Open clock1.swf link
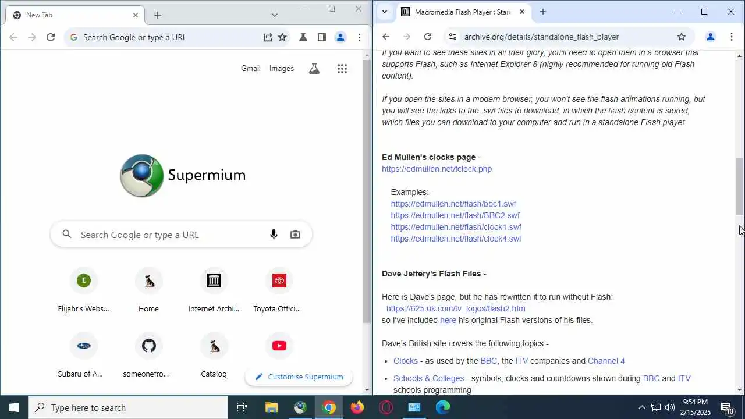Viewport: 745px width, 419px height. pos(456,227)
